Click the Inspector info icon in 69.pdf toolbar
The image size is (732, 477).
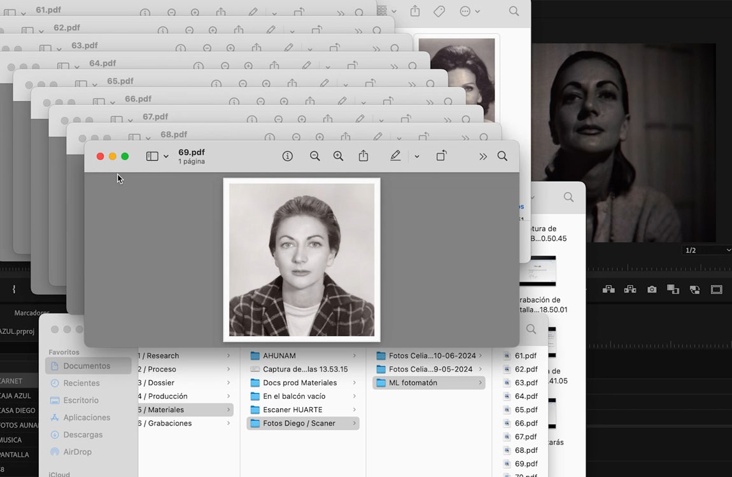coord(288,156)
